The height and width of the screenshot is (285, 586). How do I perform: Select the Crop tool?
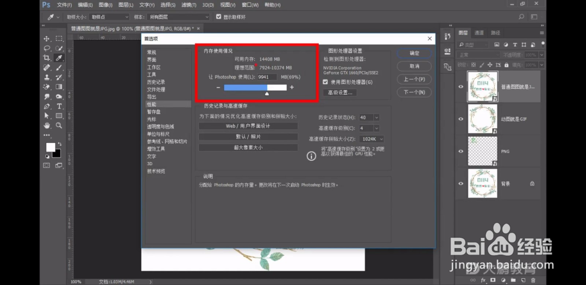(47, 58)
